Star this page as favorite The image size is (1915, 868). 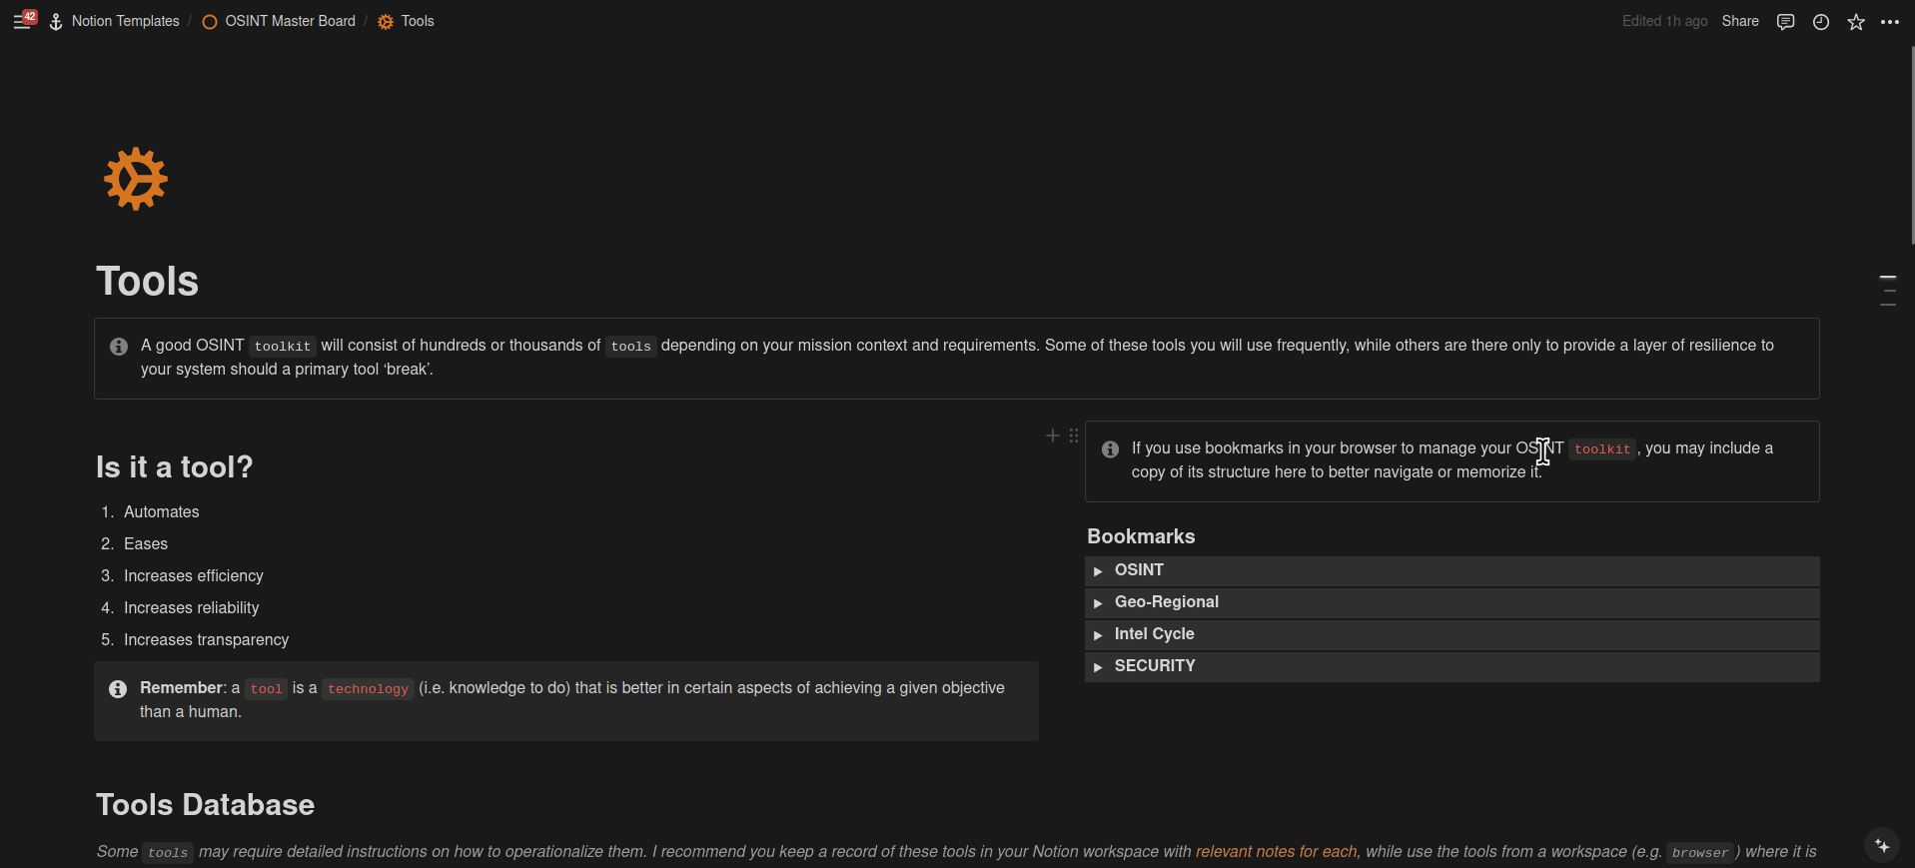pyautogui.click(x=1856, y=22)
